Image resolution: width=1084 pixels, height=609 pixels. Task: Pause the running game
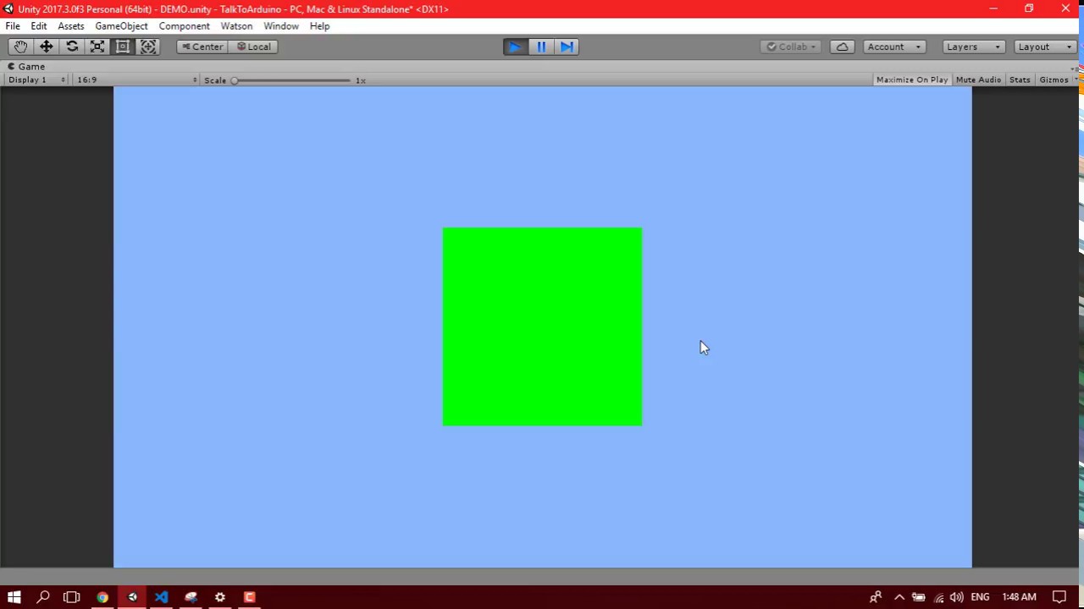tap(541, 47)
